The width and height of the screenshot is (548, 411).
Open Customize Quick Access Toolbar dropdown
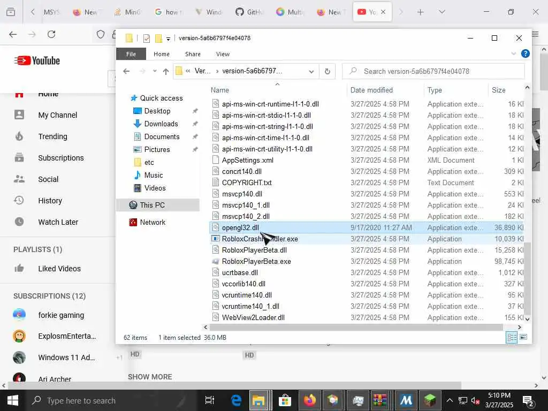pos(168,39)
